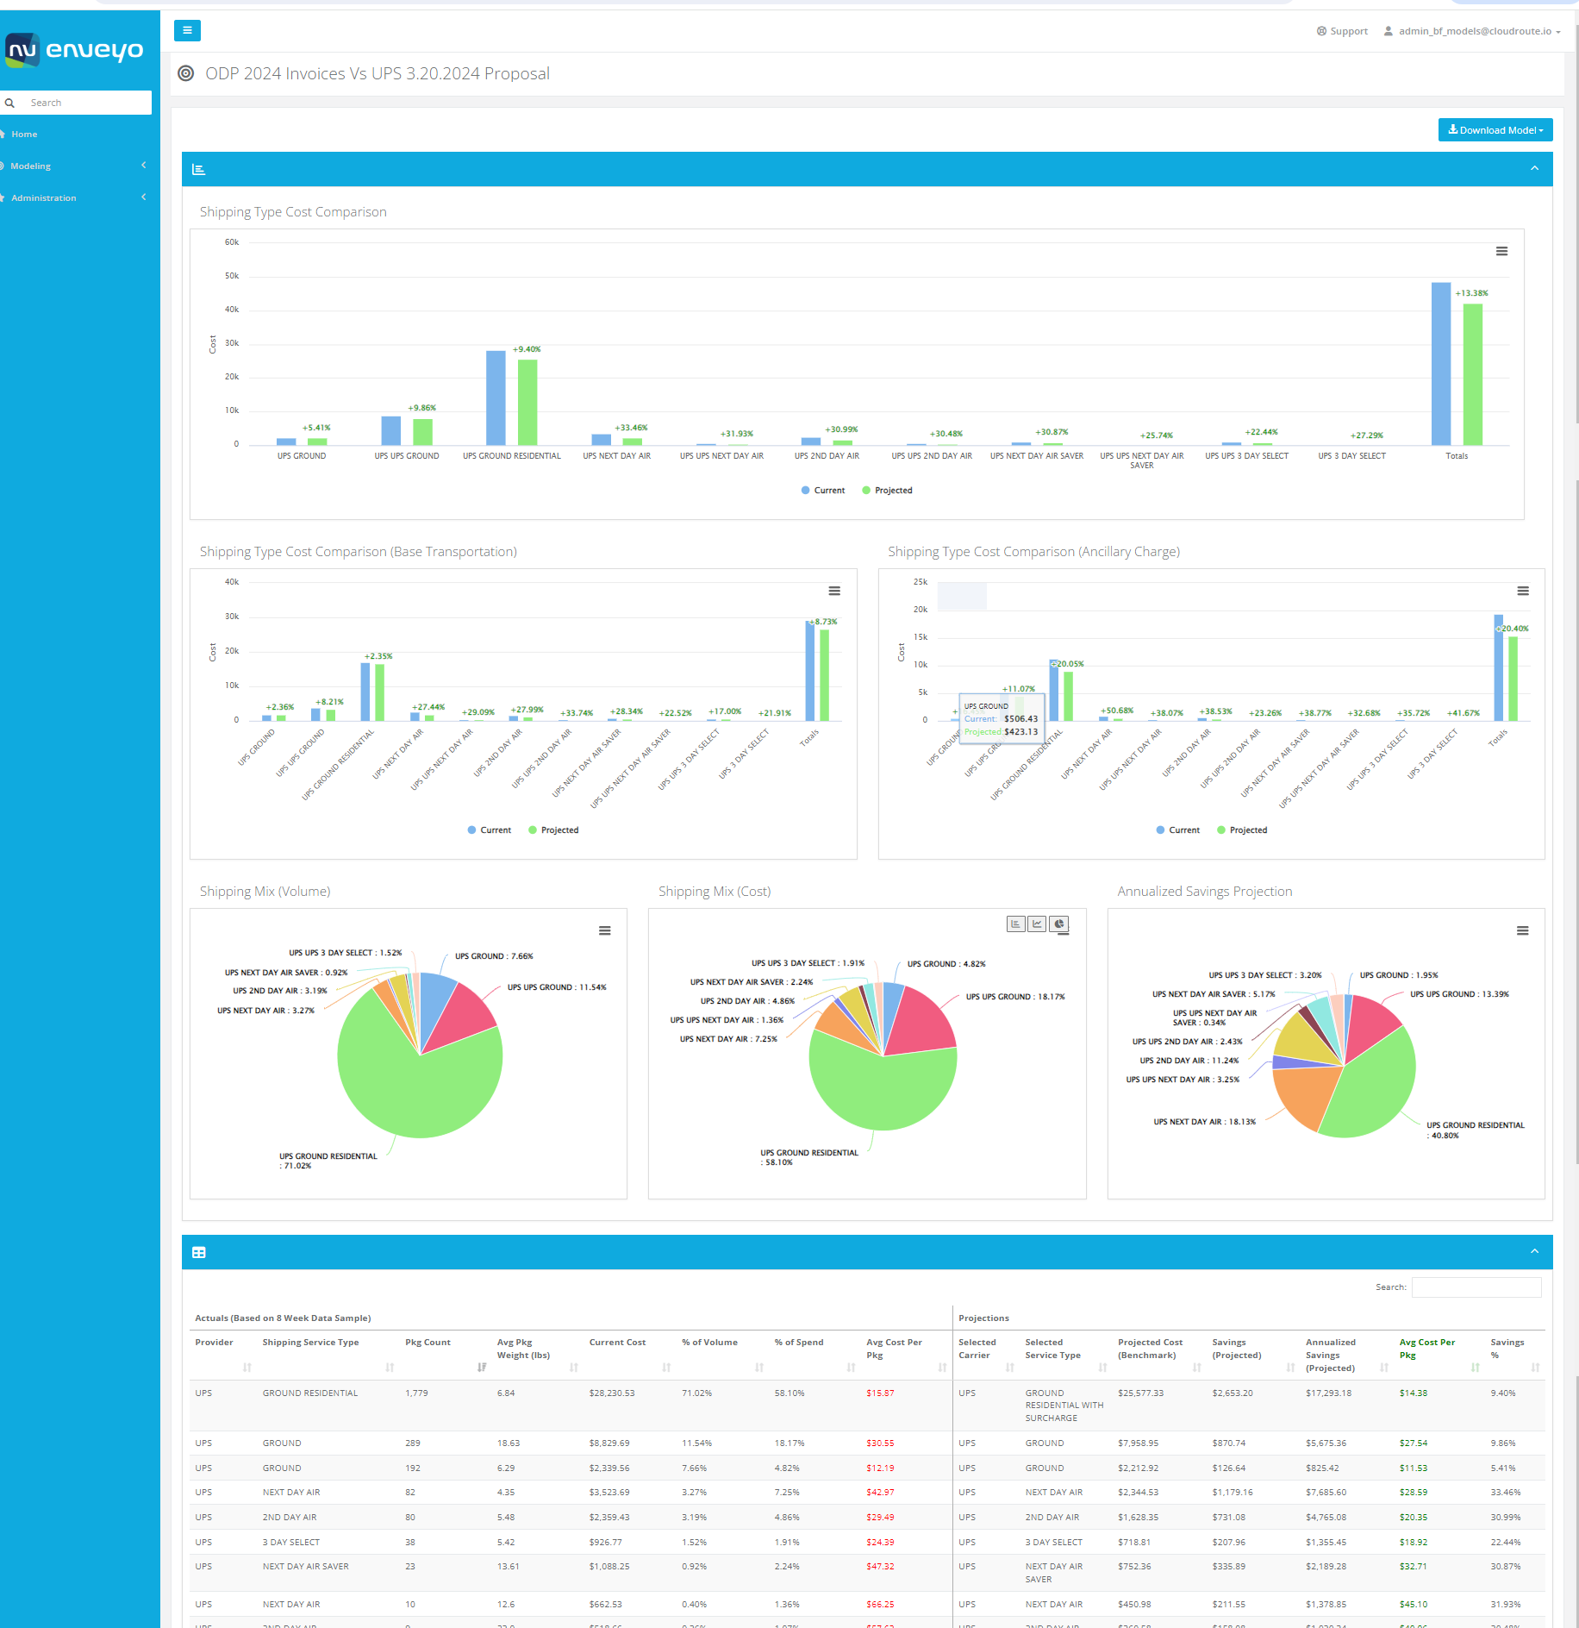Open the Shipping Type Cost Comparison chart menu
Screen dimensions: 1579x1628
1501,251
